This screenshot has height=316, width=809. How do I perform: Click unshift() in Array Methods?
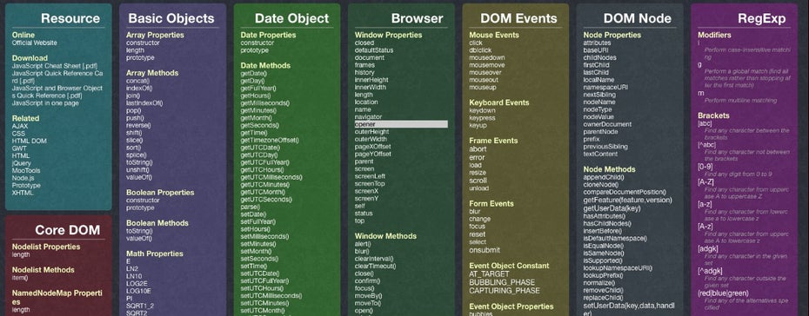[137, 170]
